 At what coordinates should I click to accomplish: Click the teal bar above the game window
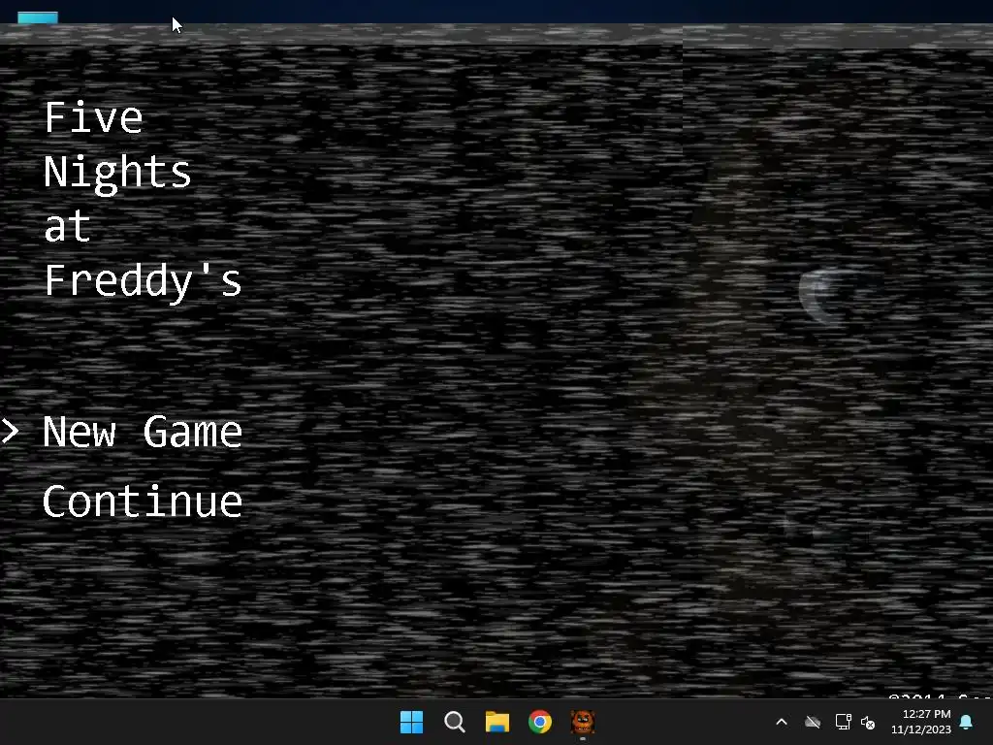38,17
